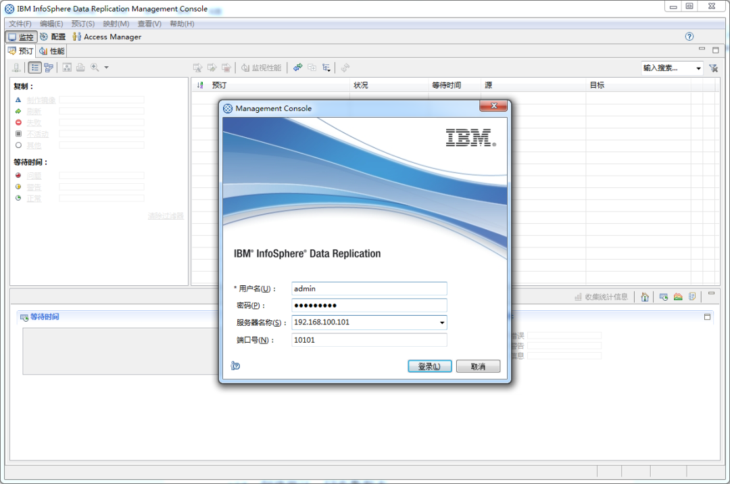730x484 pixels.
Task: Open the 编辑 Edit menu
Action: click(x=51, y=24)
